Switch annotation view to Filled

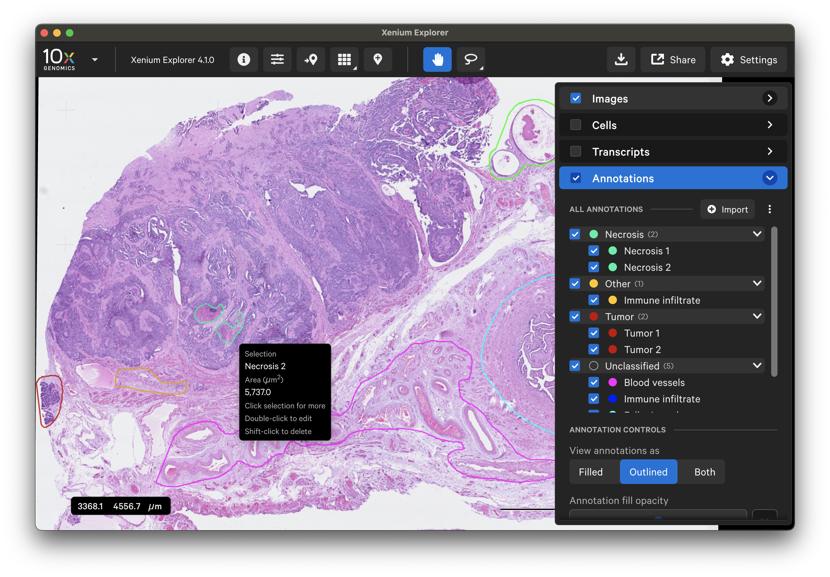591,472
